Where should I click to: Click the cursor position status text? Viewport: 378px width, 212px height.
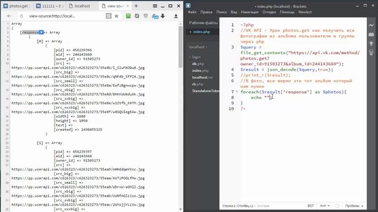(246, 206)
